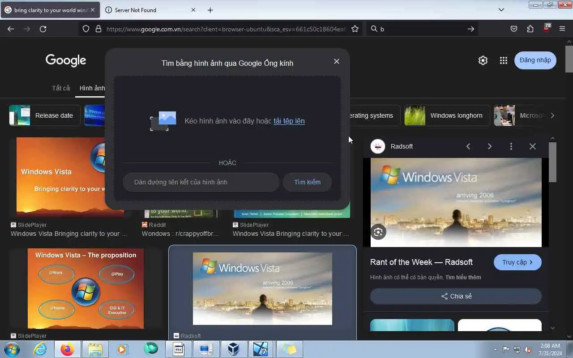
Task: Open the Windows Start menu
Action: (x=12, y=349)
